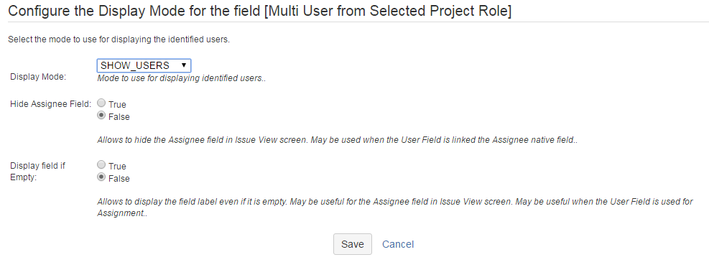Click the Display Mode dropdown arrow
Screen dimensions: 709x275
(x=184, y=65)
